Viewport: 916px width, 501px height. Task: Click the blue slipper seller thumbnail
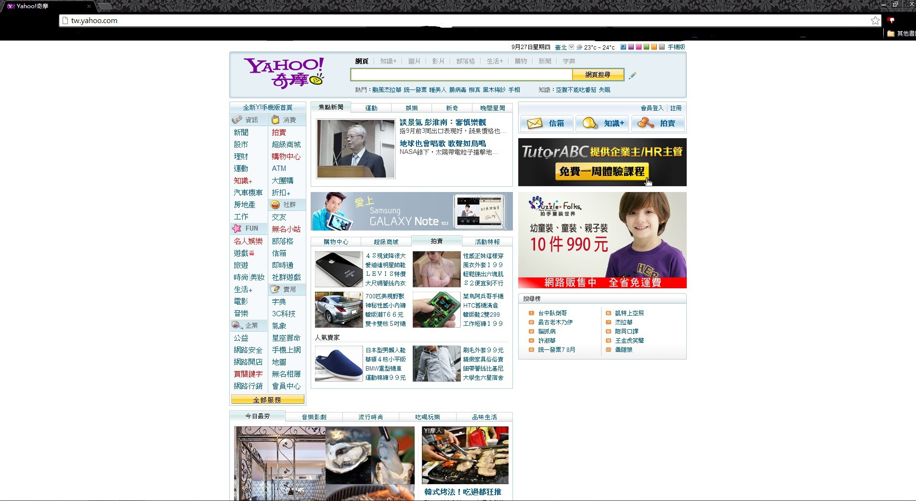(x=339, y=364)
